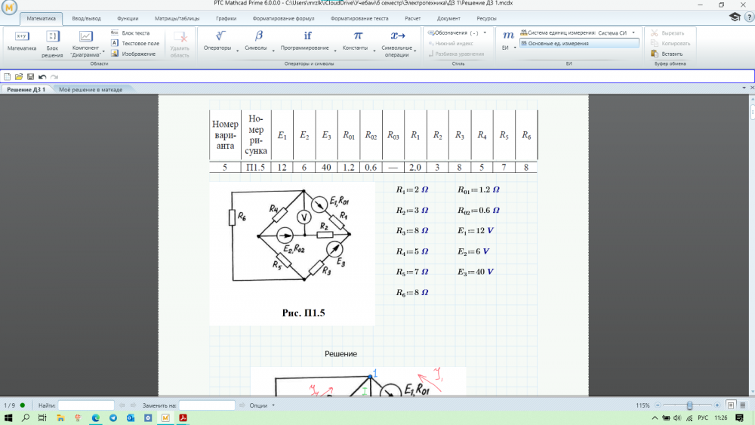Click the save icon in quick toolbar
Image resolution: width=755 pixels, height=425 pixels.
(x=30, y=77)
